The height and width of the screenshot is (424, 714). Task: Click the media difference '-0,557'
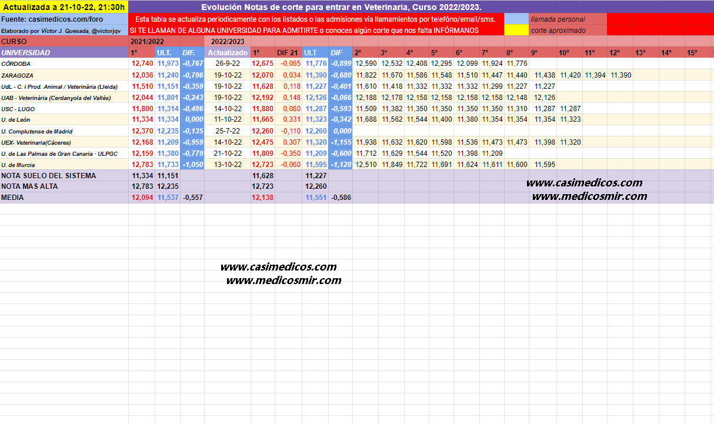click(193, 198)
